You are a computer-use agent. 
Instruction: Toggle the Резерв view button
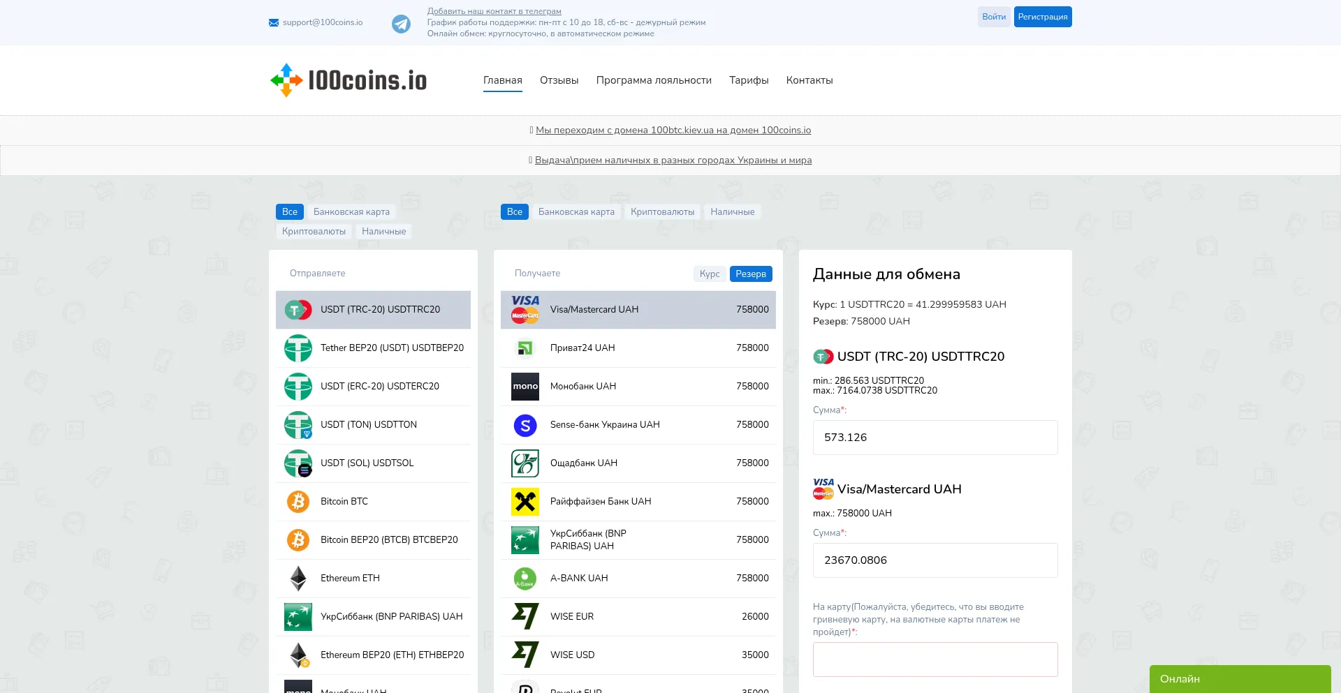click(x=750, y=274)
